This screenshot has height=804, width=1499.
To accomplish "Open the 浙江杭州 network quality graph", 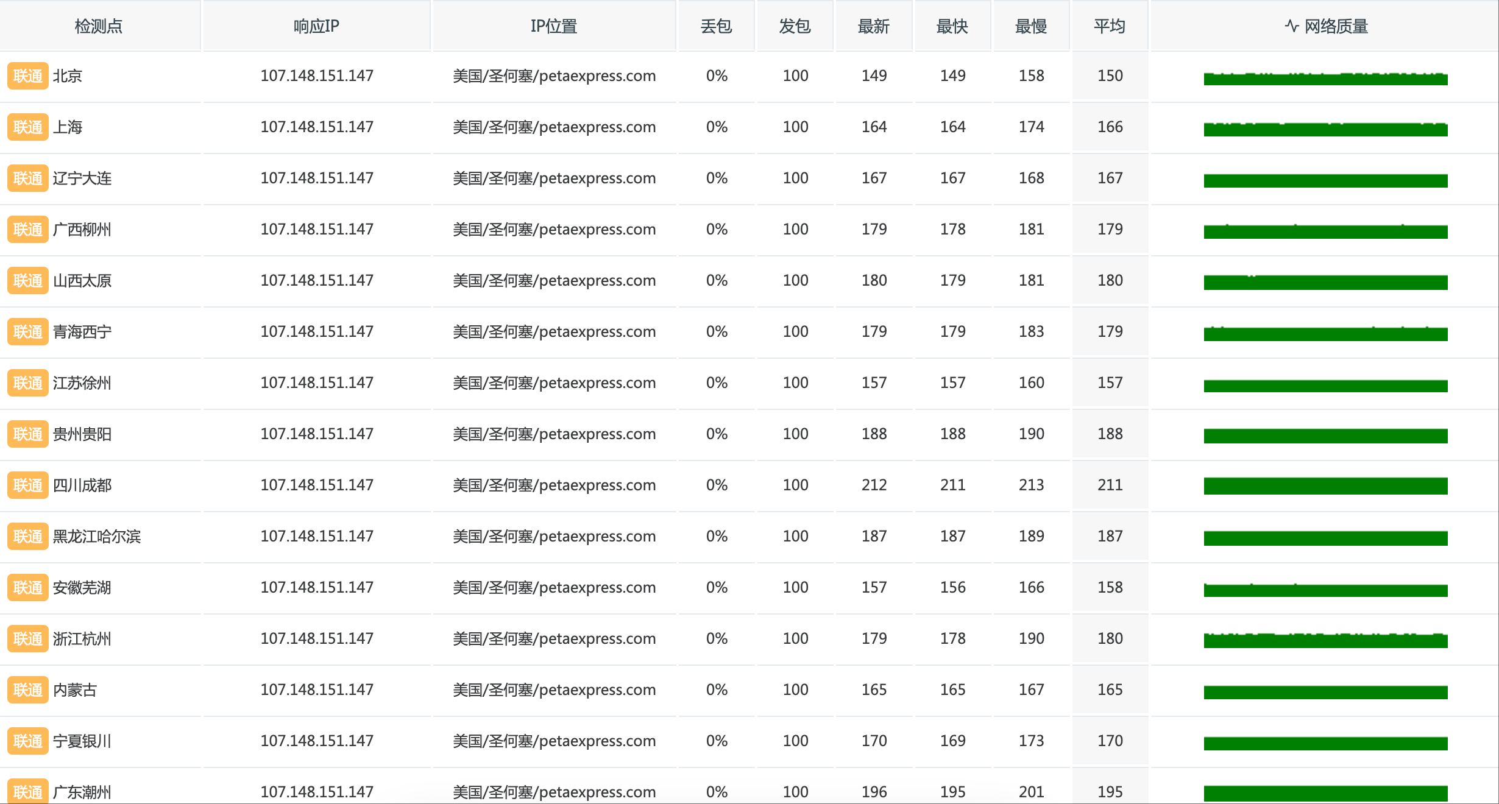I will (1325, 640).
